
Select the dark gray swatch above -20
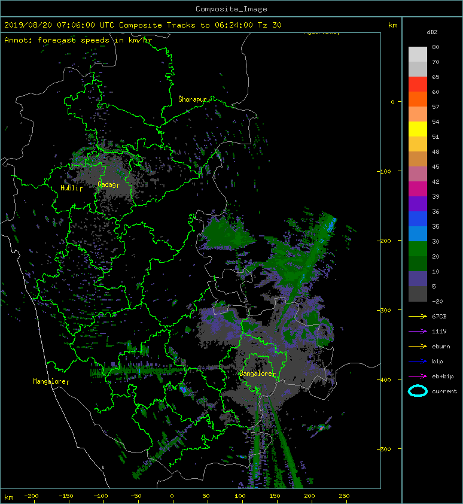click(x=418, y=293)
